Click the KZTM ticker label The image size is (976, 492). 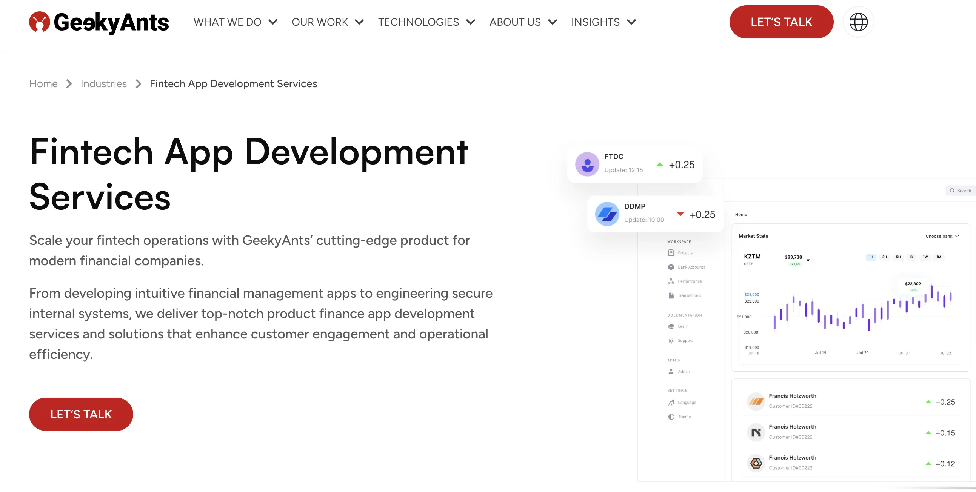(752, 257)
